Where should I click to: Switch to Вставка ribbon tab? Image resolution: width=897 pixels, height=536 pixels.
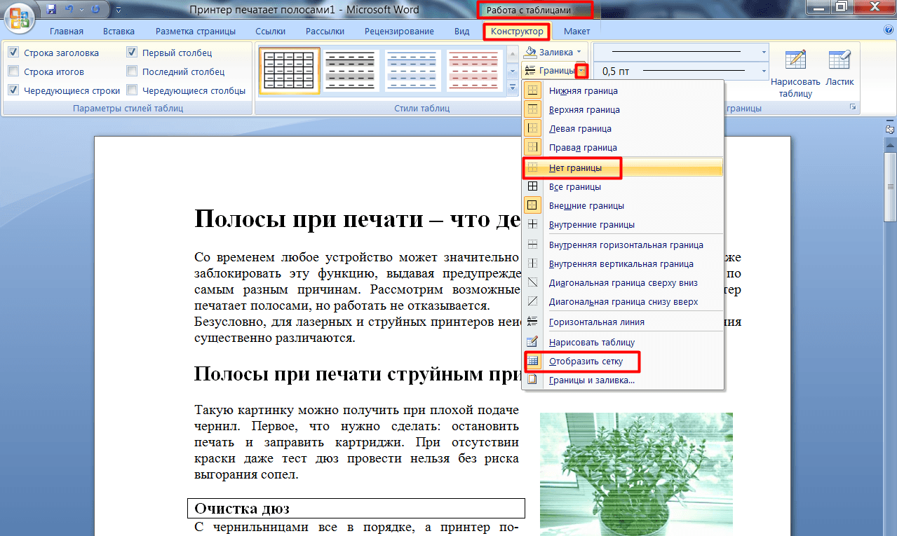click(x=119, y=32)
